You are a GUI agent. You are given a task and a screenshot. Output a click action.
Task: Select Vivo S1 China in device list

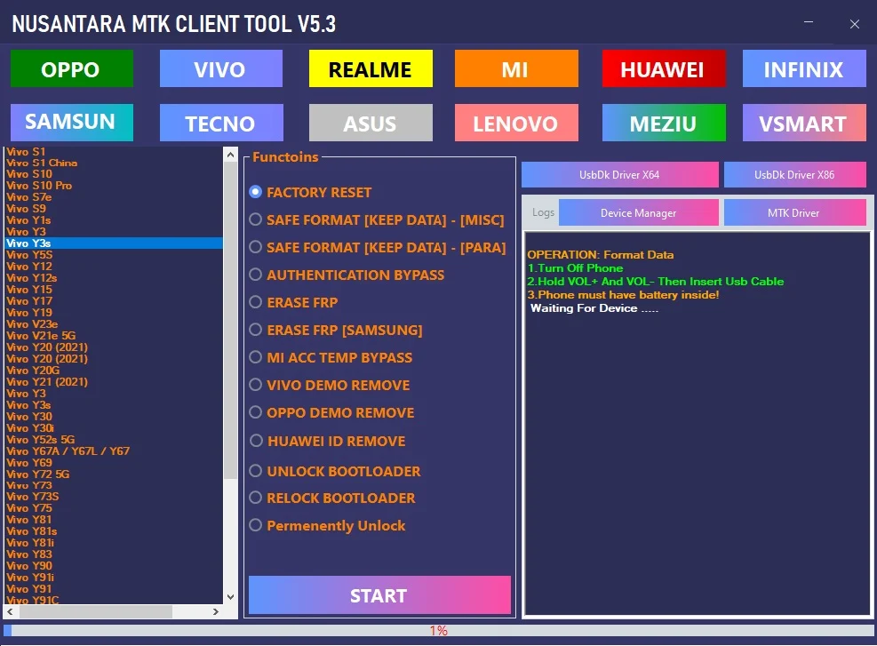[x=114, y=163]
